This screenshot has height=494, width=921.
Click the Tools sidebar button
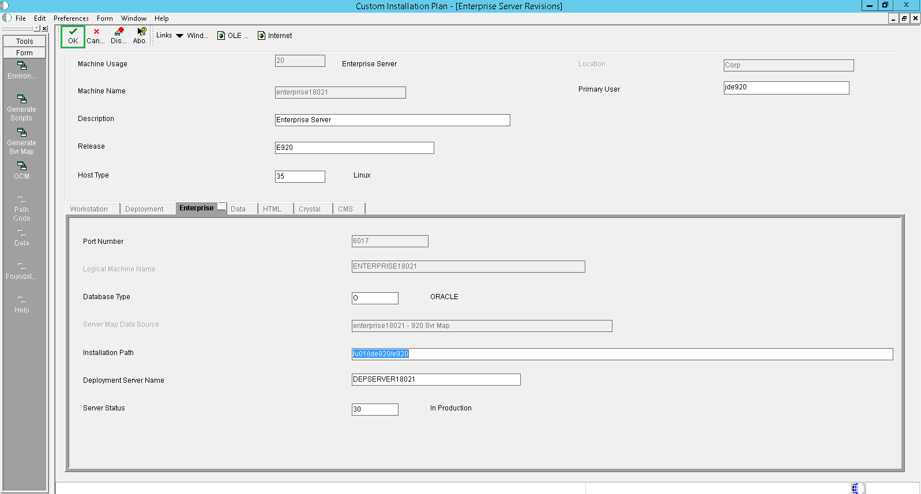pyautogui.click(x=24, y=41)
